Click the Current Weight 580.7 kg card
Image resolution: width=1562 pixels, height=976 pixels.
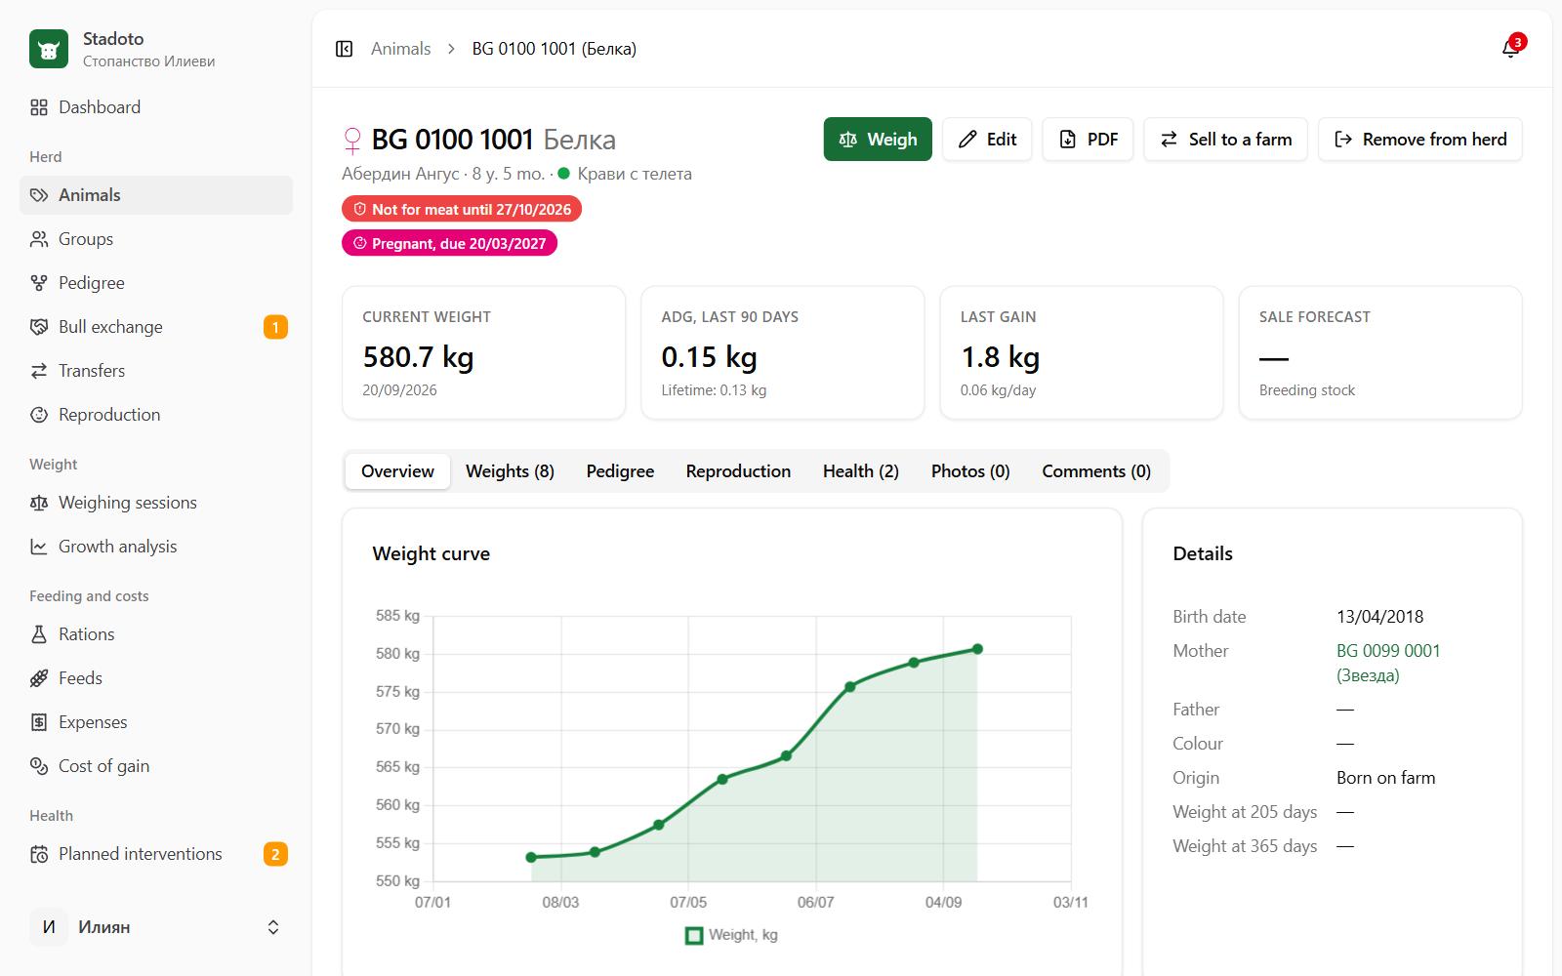pyautogui.click(x=483, y=352)
